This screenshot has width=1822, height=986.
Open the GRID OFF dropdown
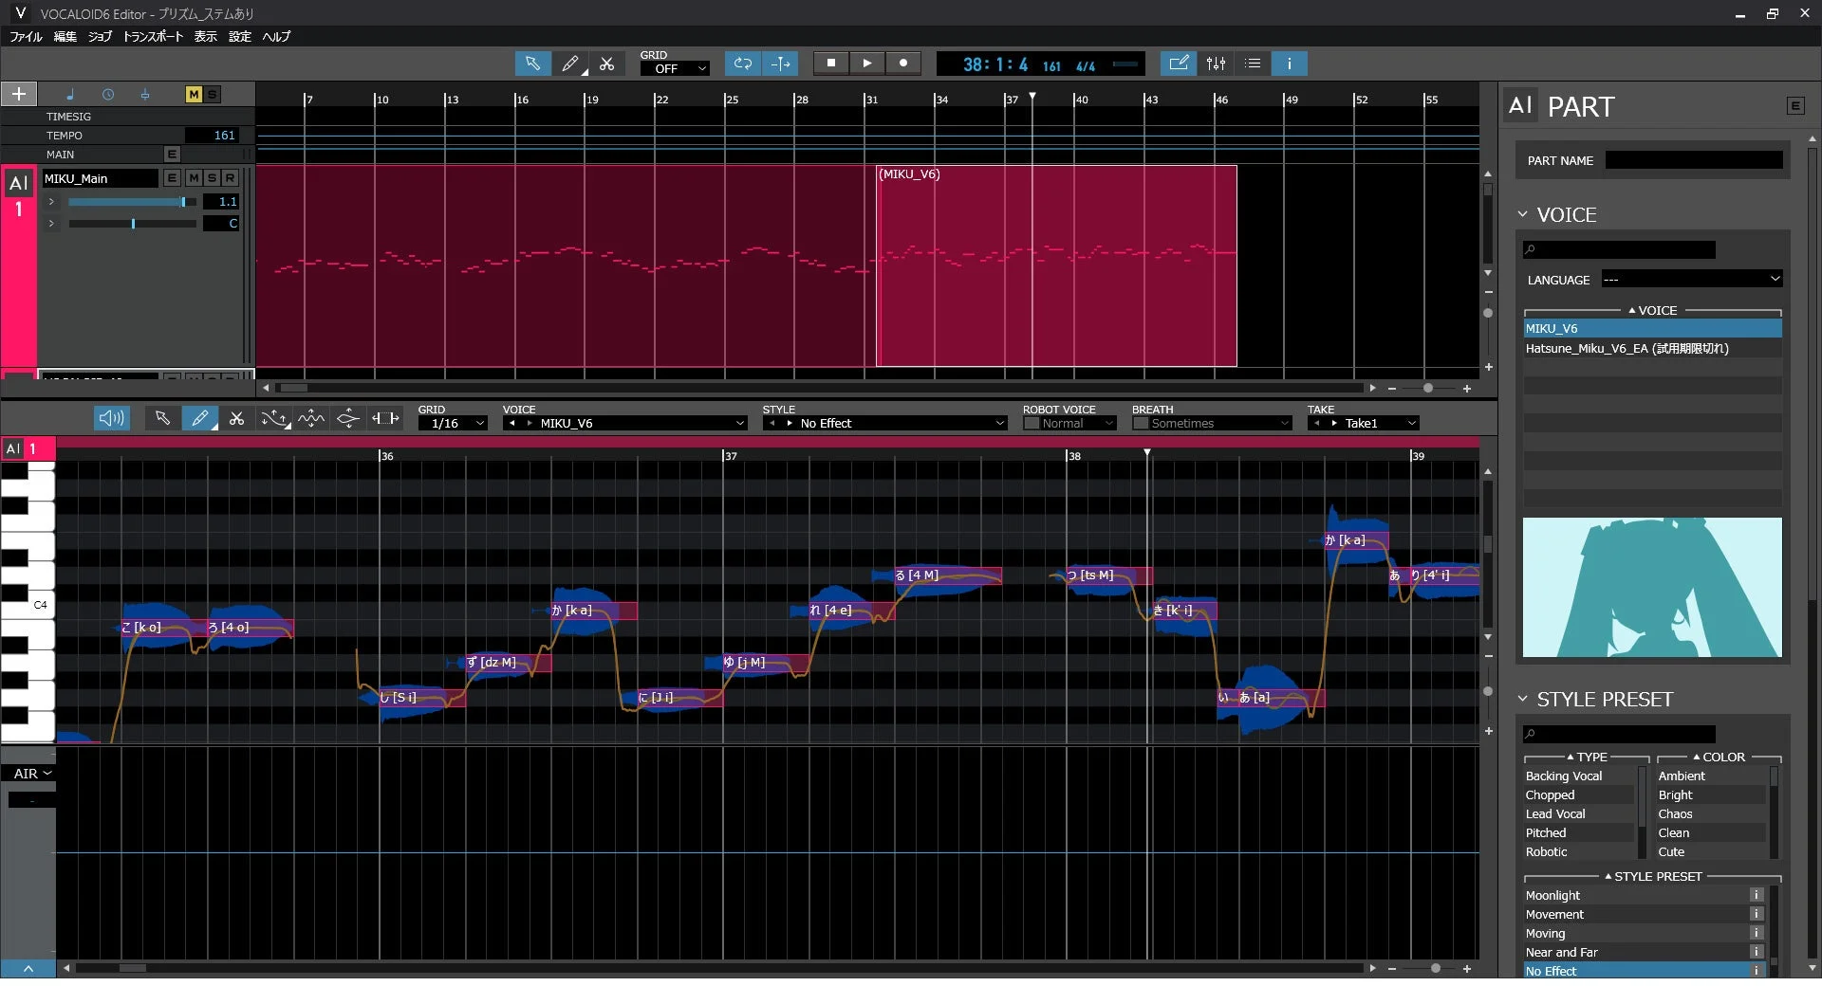674,68
